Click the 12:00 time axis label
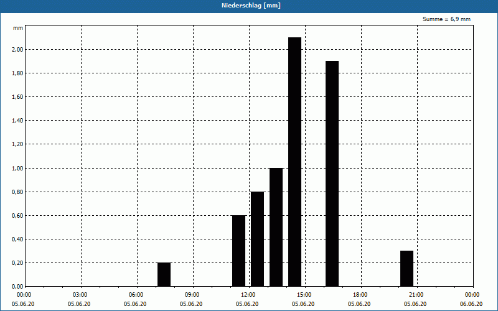 [x=250, y=295]
